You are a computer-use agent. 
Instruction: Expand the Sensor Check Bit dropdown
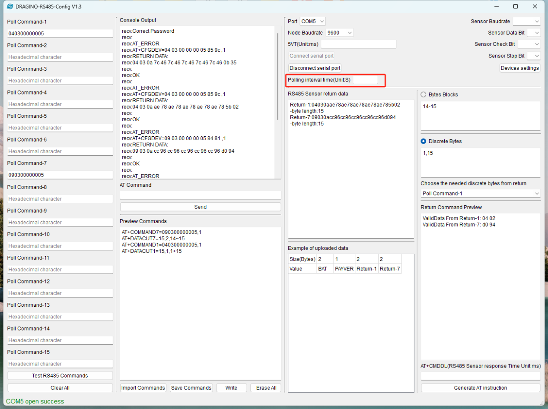tap(529, 44)
